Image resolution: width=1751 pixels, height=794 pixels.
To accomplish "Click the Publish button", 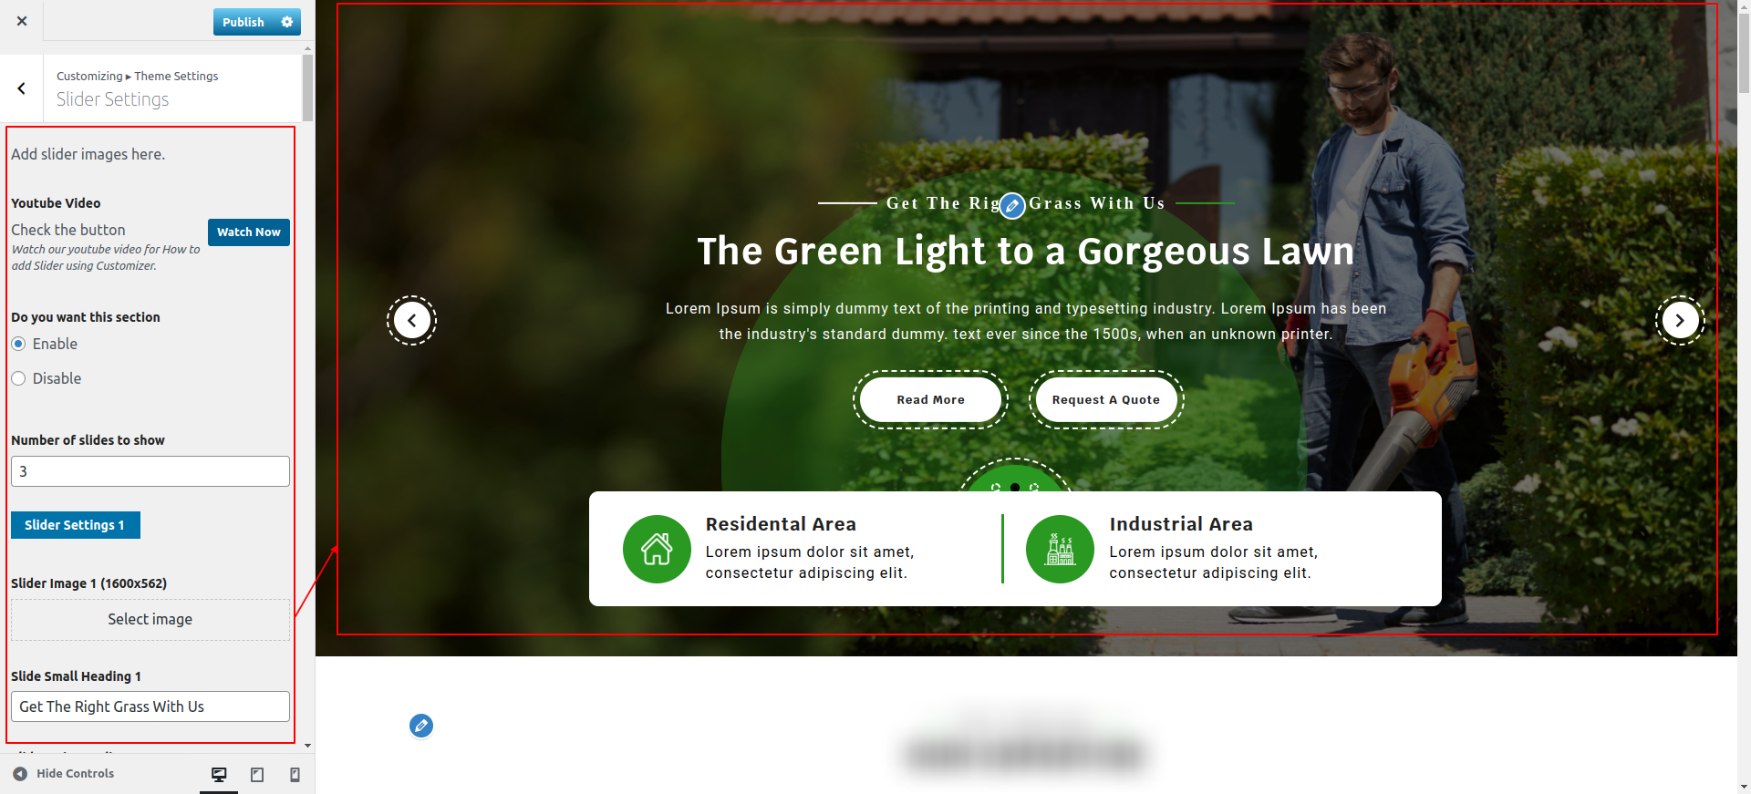I will pos(243,22).
